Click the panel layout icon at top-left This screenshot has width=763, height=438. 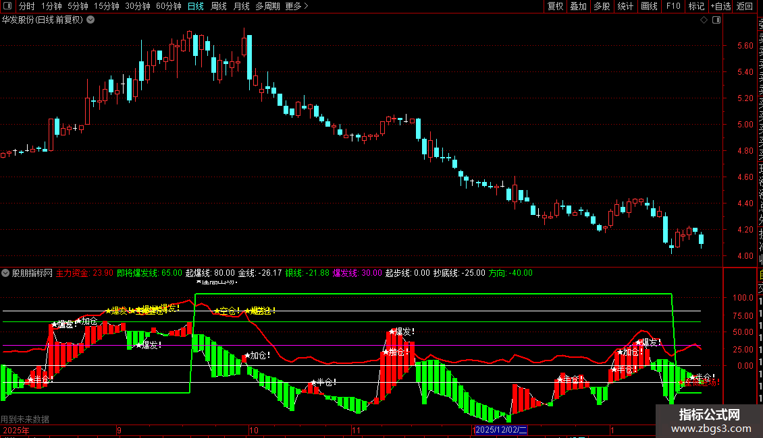pyautogui.click(x=7, y=6)
